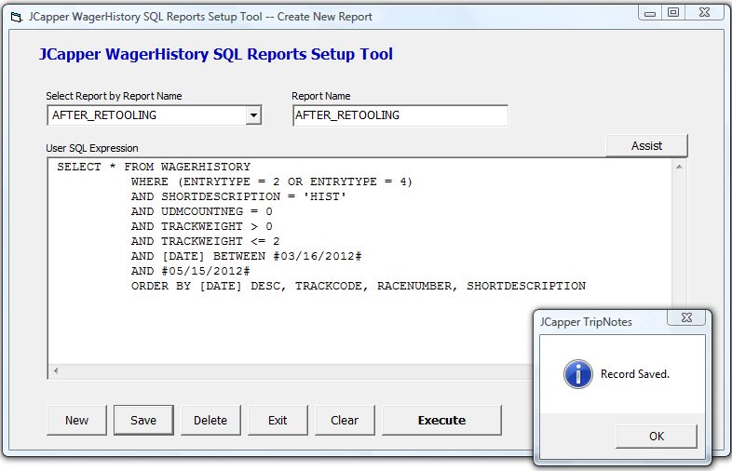This screenshot has width=732, height=471.
Task: Click the BETWEEN #03/16/2012# line
Action: (247, 256)
